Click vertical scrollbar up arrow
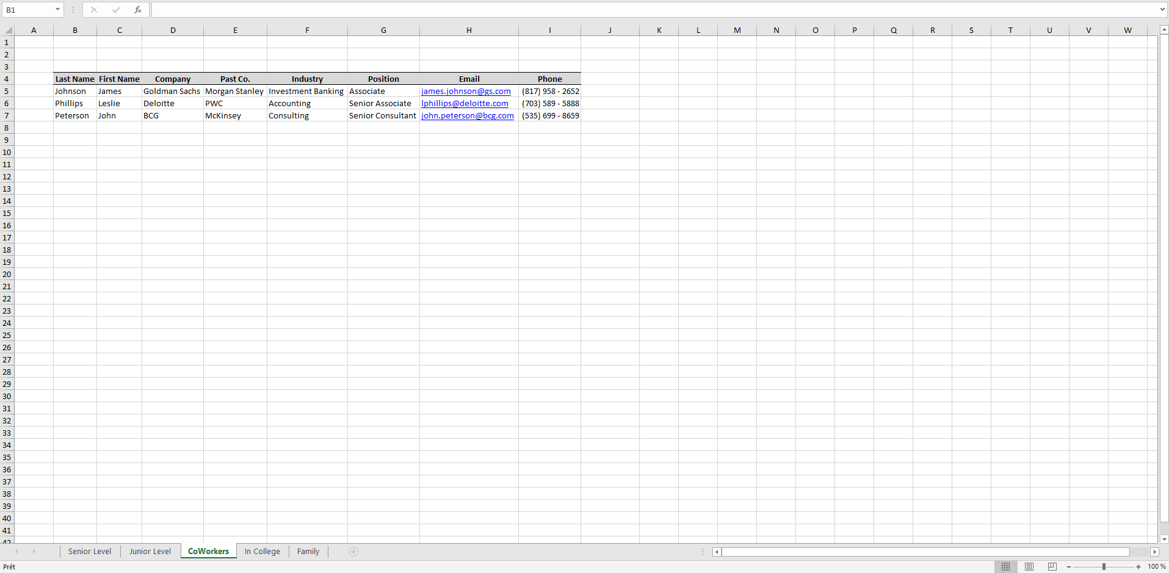Screen dimensions: 1169x573 [1164, 29]
